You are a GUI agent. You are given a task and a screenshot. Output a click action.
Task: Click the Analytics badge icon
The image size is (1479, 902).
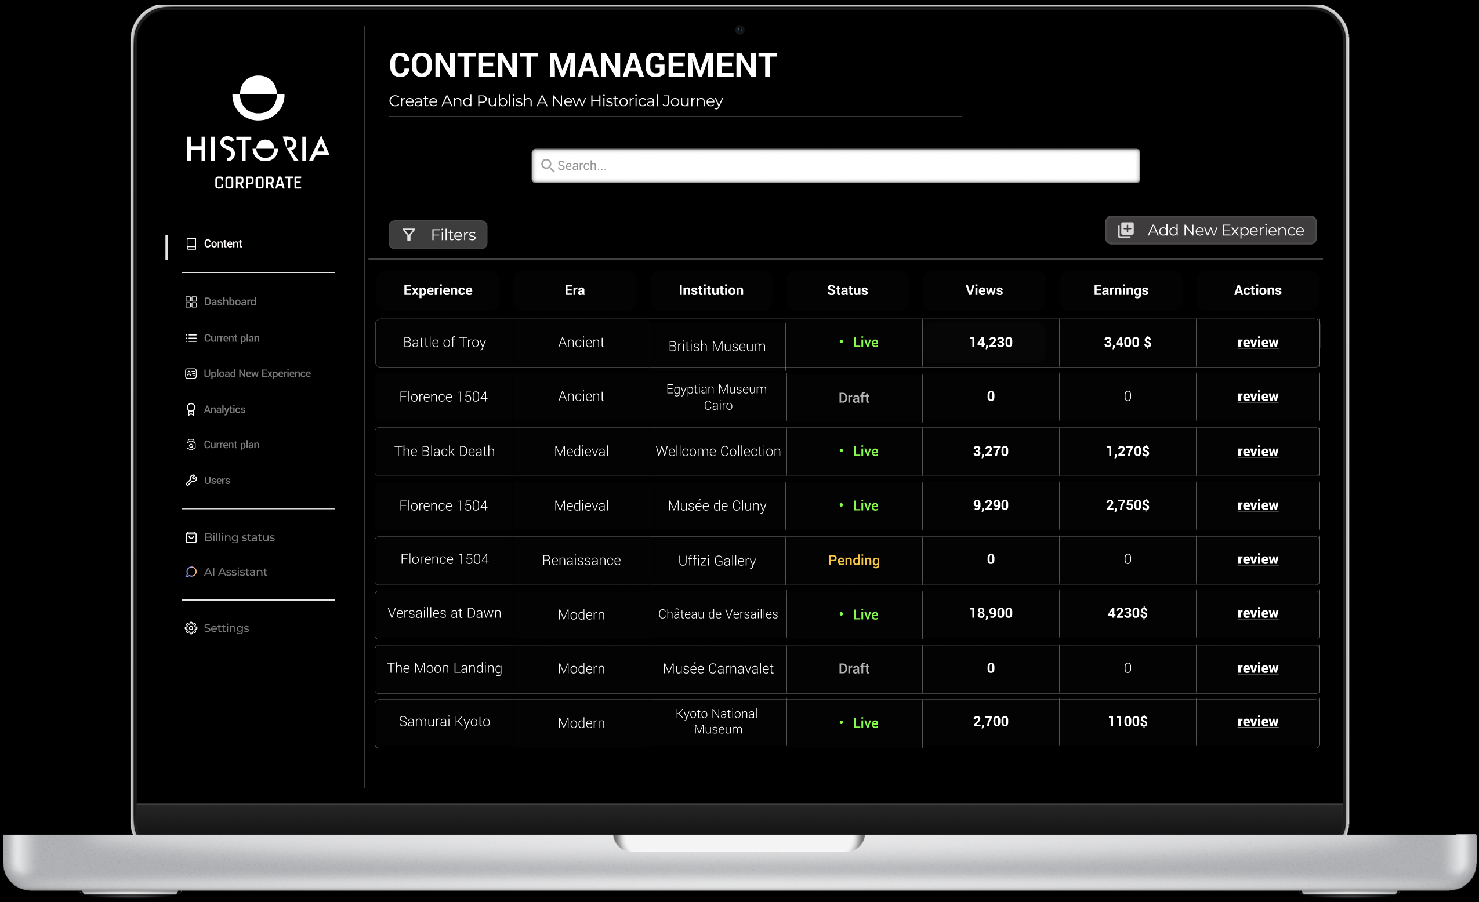click(x=191, y=410)
